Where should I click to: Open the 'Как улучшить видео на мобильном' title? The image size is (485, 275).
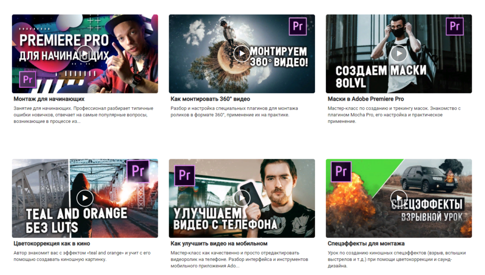tap(219, 243)
